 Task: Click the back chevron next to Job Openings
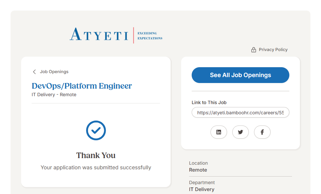pos(34,72)
